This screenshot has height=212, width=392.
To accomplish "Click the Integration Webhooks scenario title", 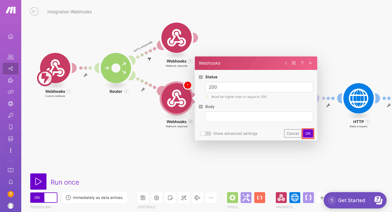I will point(69,12).
